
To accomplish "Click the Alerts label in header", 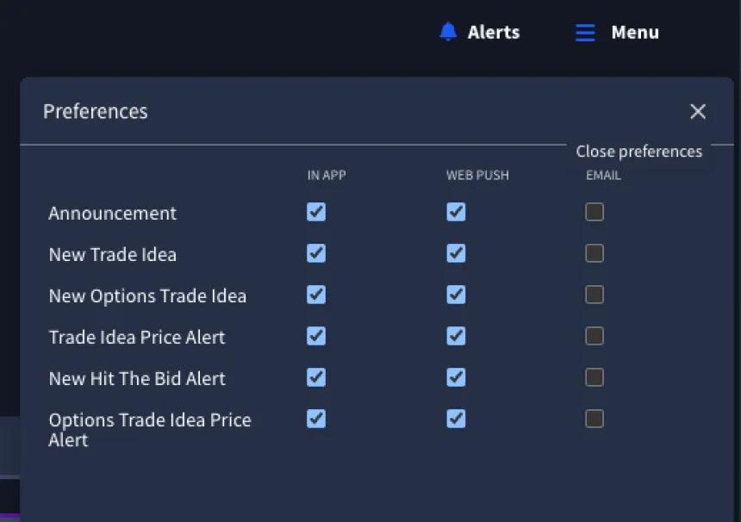I will (494, 32).
